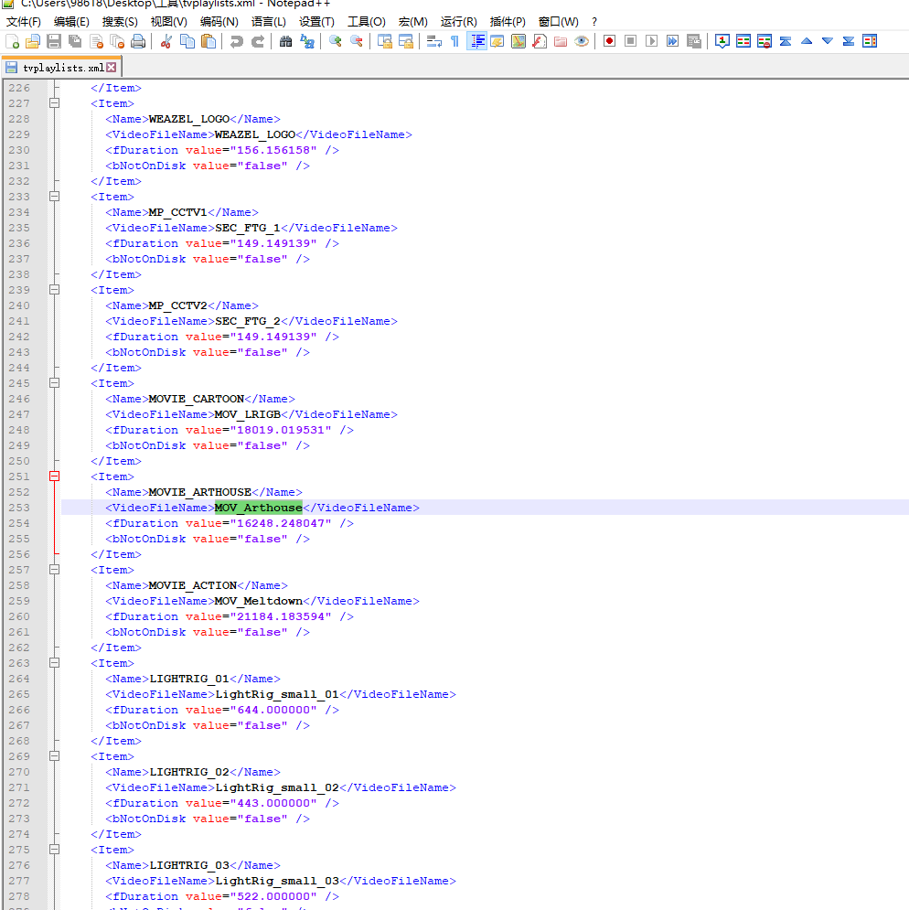Open Find with the binoculars icon

click(285, 41)
